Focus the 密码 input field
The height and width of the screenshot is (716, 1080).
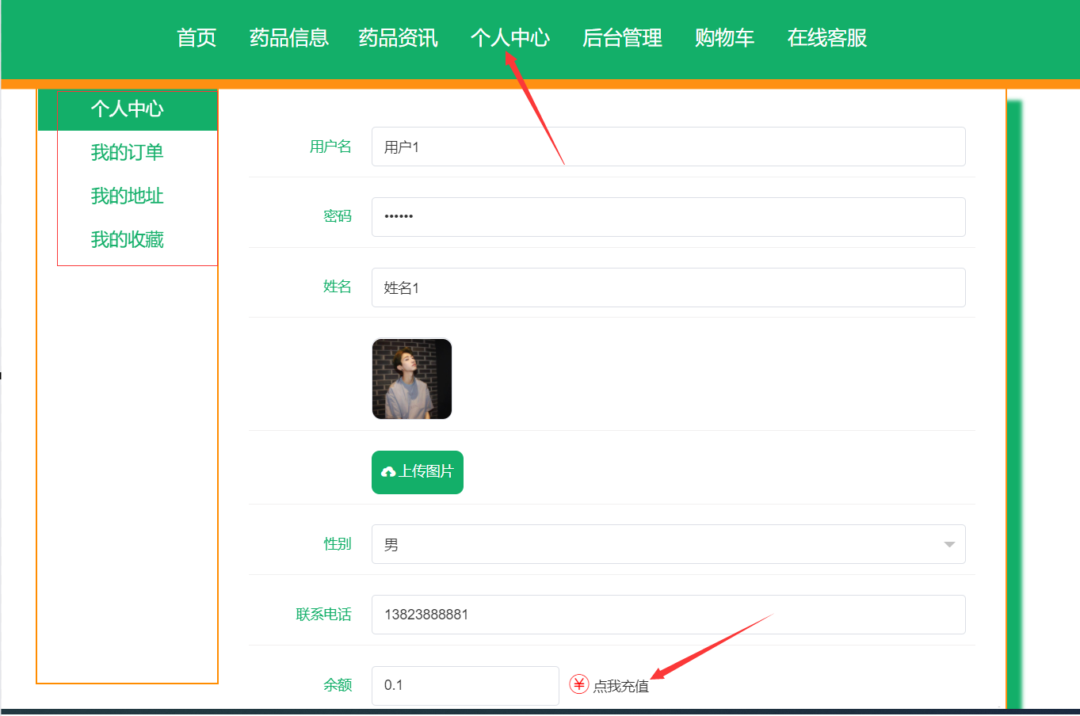pyautogui.click(x=669, y=217)
